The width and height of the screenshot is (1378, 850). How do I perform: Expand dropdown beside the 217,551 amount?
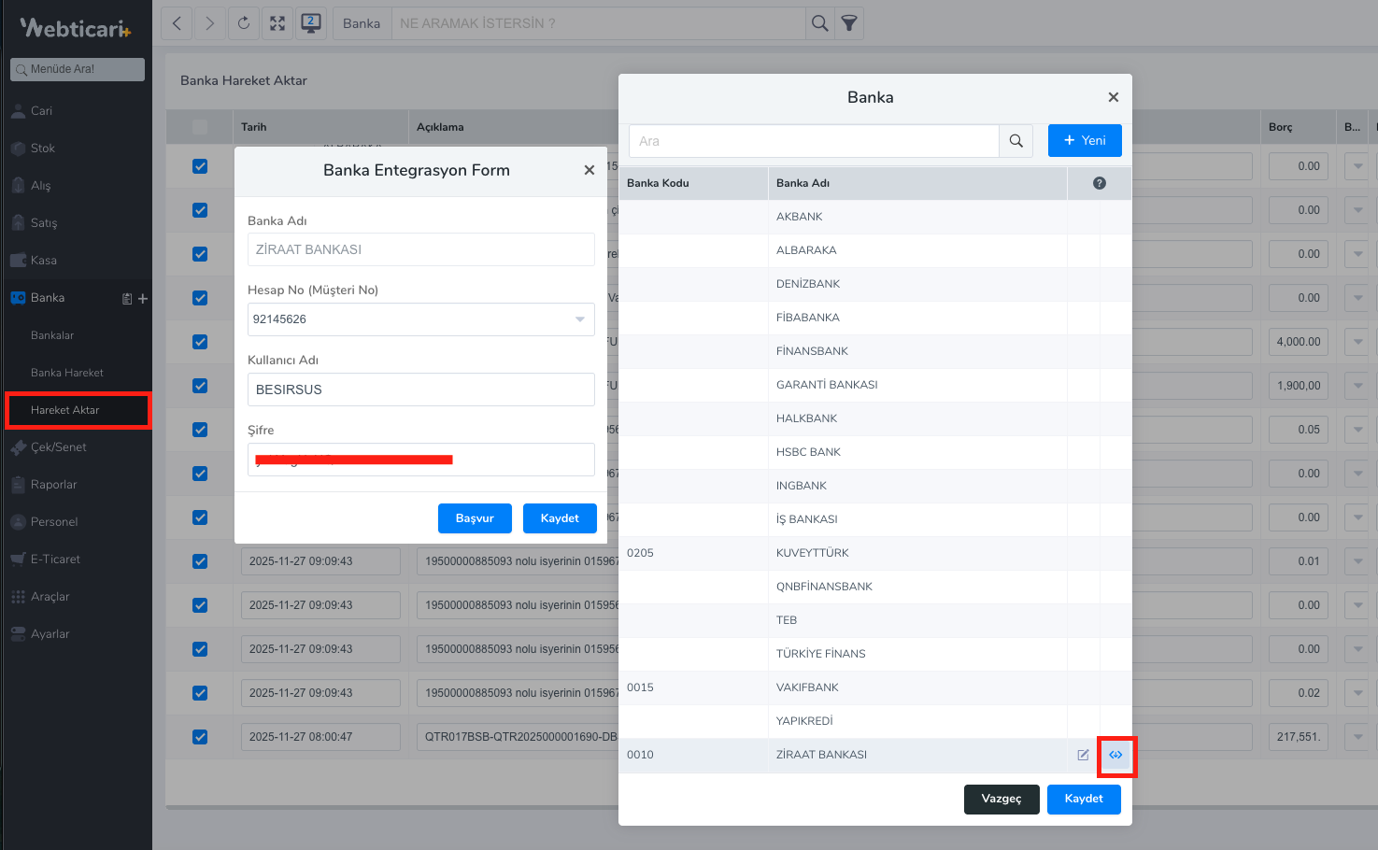(x=1357, y=737)
